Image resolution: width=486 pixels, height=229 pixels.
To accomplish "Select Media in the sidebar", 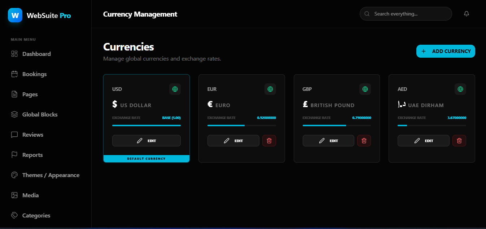I will [30, 195].
